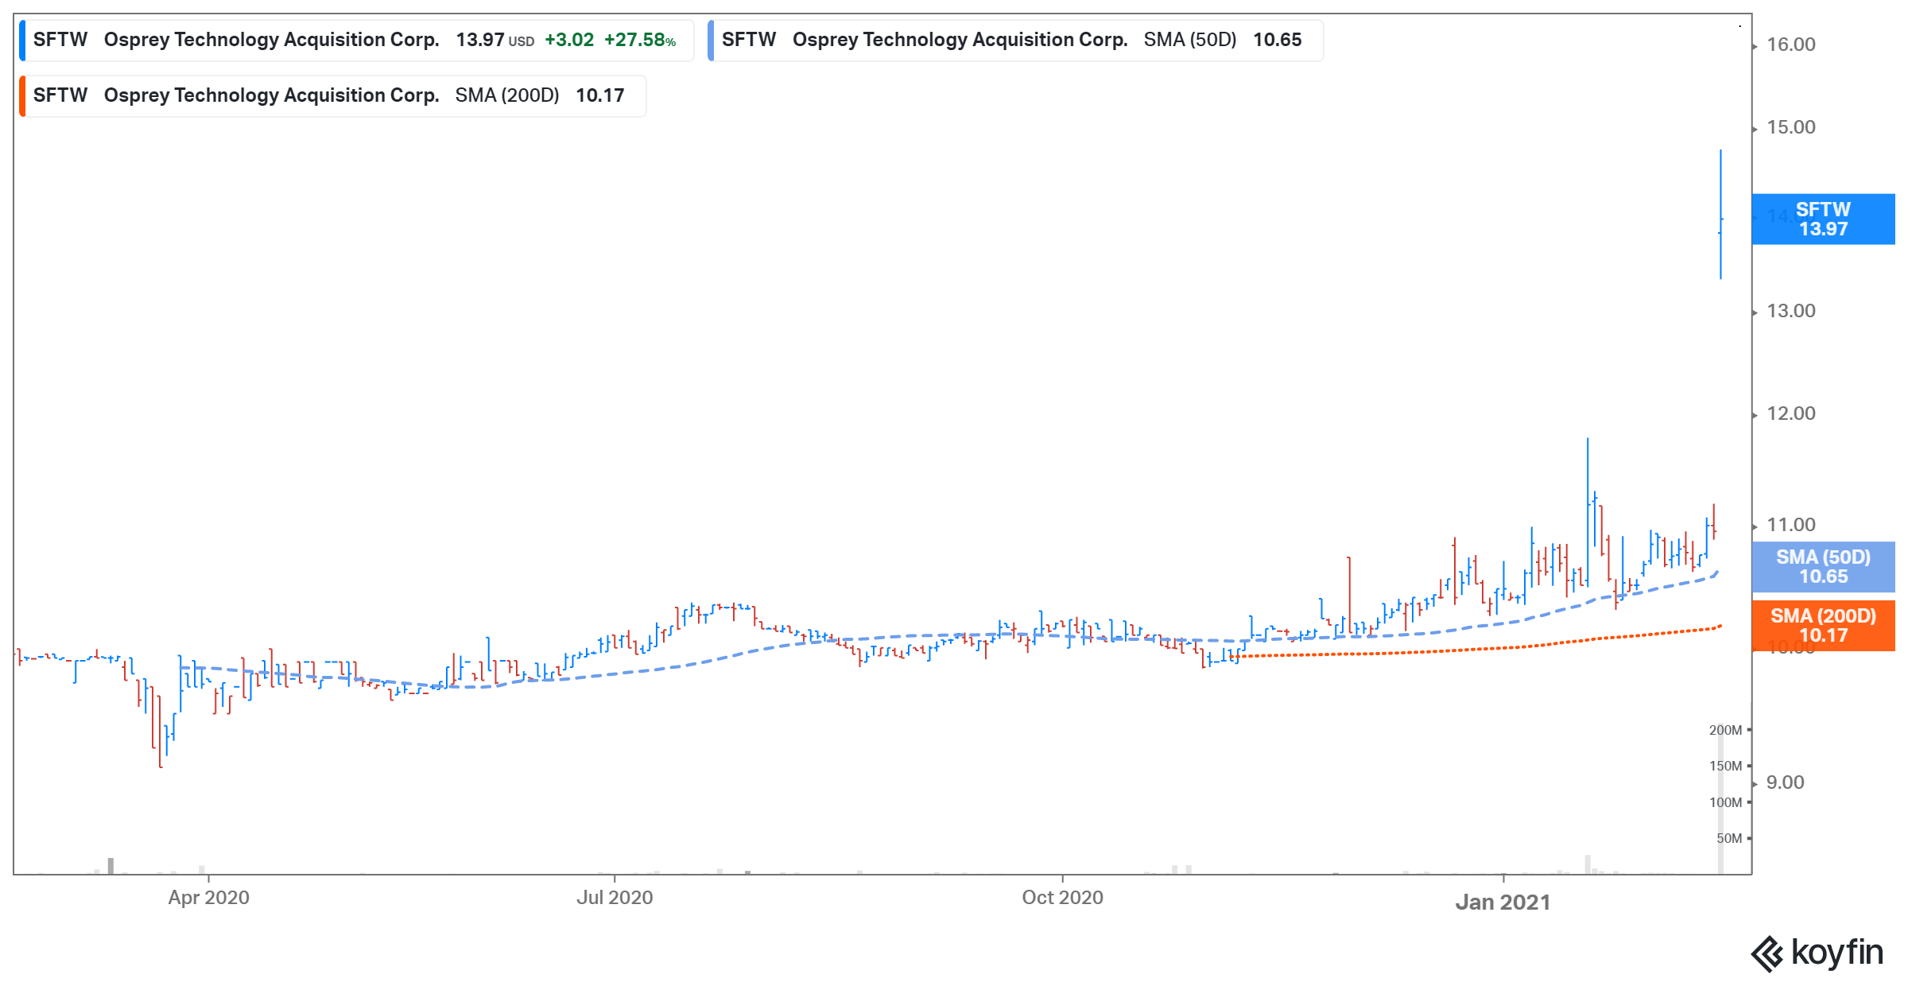The height and width of the screenshot is (986, 1908).
Task: Click the 100M volume axis label
Action: [1725, 802]
